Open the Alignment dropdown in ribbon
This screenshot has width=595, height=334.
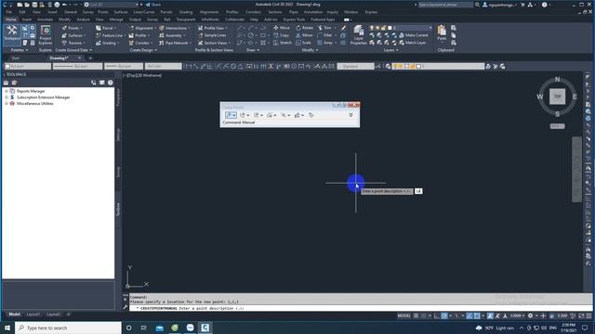tap(142, 28)
